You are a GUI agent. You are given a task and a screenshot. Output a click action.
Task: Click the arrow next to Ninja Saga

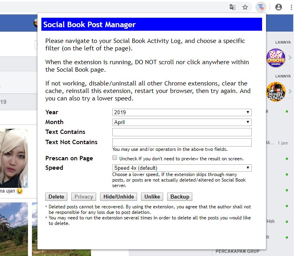290,91
